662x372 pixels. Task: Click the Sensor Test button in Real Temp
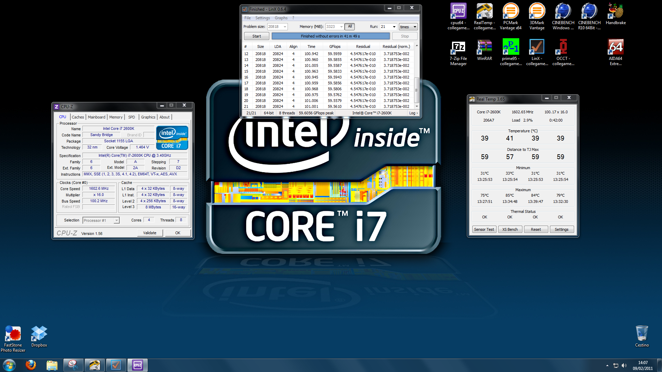tap(484, 229)
